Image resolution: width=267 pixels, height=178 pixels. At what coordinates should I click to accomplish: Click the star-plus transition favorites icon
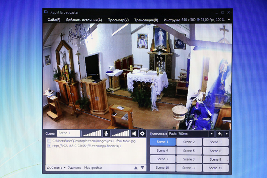click(220, 134)
